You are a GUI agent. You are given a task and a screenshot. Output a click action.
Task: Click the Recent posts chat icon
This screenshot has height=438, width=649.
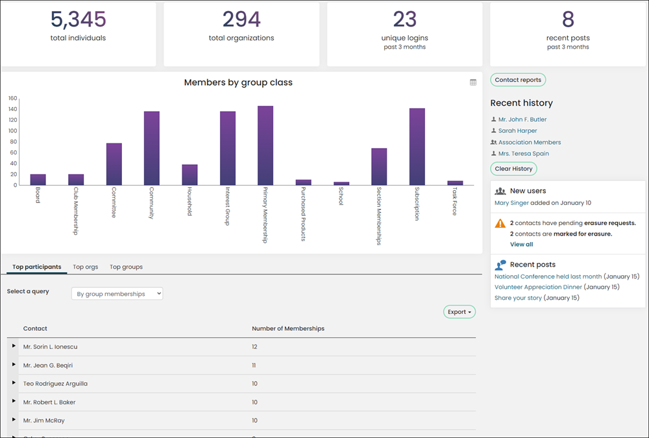(x=500, y=265)
